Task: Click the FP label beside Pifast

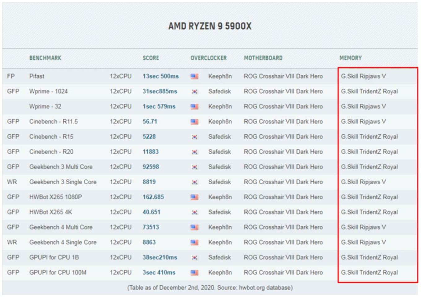Action: [x=11, y=76]
